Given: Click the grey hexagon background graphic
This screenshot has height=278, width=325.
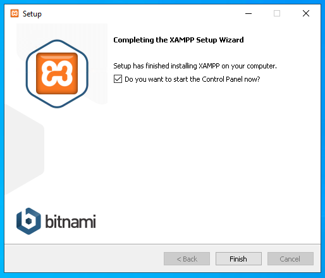Looking at the screenshot, I should coord(23,148).
